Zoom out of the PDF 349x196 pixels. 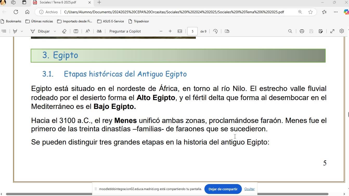click(x=161, y=31)
